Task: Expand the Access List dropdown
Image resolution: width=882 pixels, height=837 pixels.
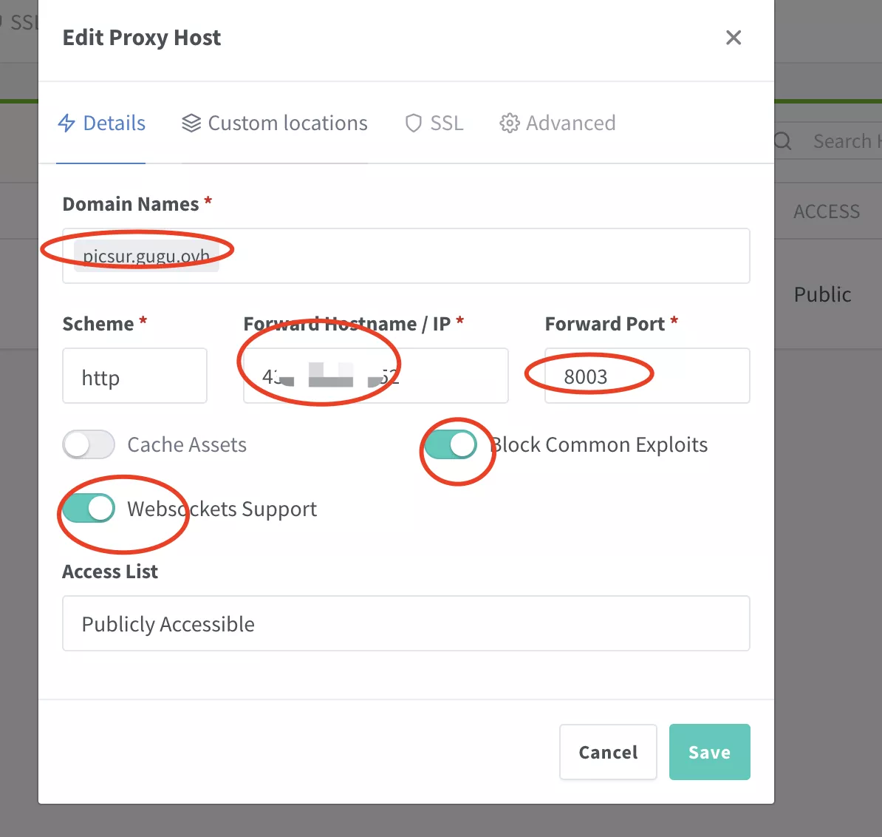Action: coord(406,624)
